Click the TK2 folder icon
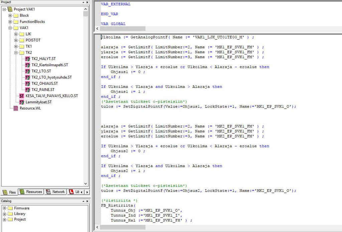Screen dimensions: 342x232 click(x=22, y=52)
